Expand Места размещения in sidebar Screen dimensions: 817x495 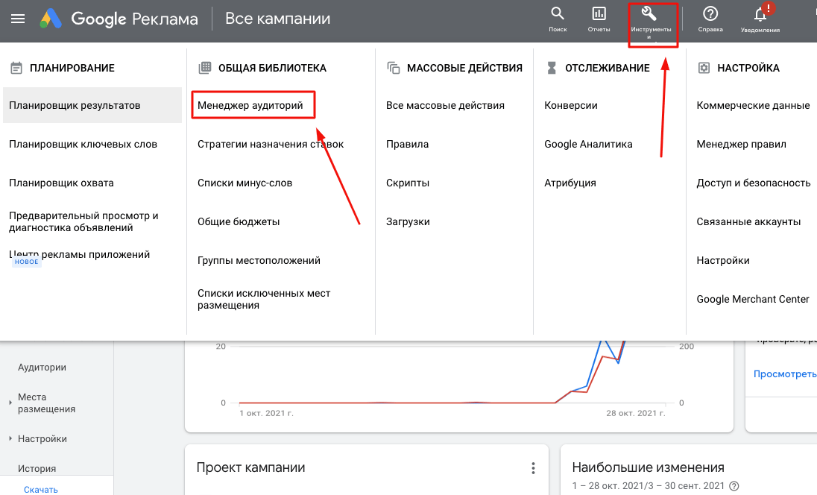pyautogui.click(x=10, y=403)
